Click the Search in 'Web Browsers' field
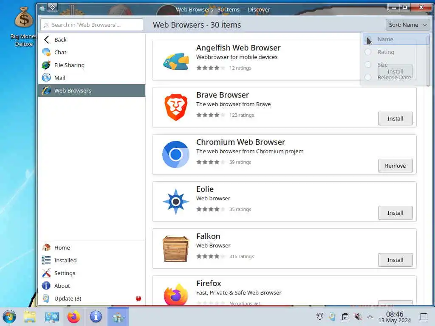The width and height of the screenshot is (435, 326). pyautogui.click(x=92, y=25)
